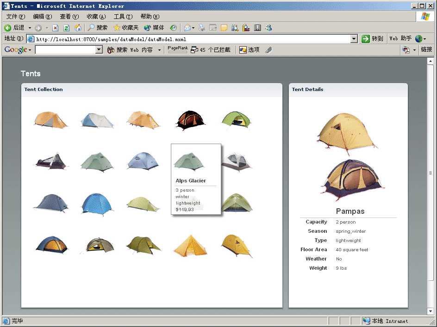
Task: Click the scrollbar up arrow
Action: point(431,61)
